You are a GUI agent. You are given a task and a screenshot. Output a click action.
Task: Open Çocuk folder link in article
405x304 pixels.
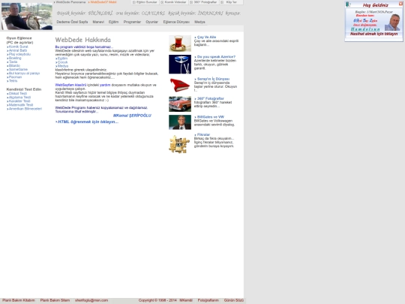(62, 62)
